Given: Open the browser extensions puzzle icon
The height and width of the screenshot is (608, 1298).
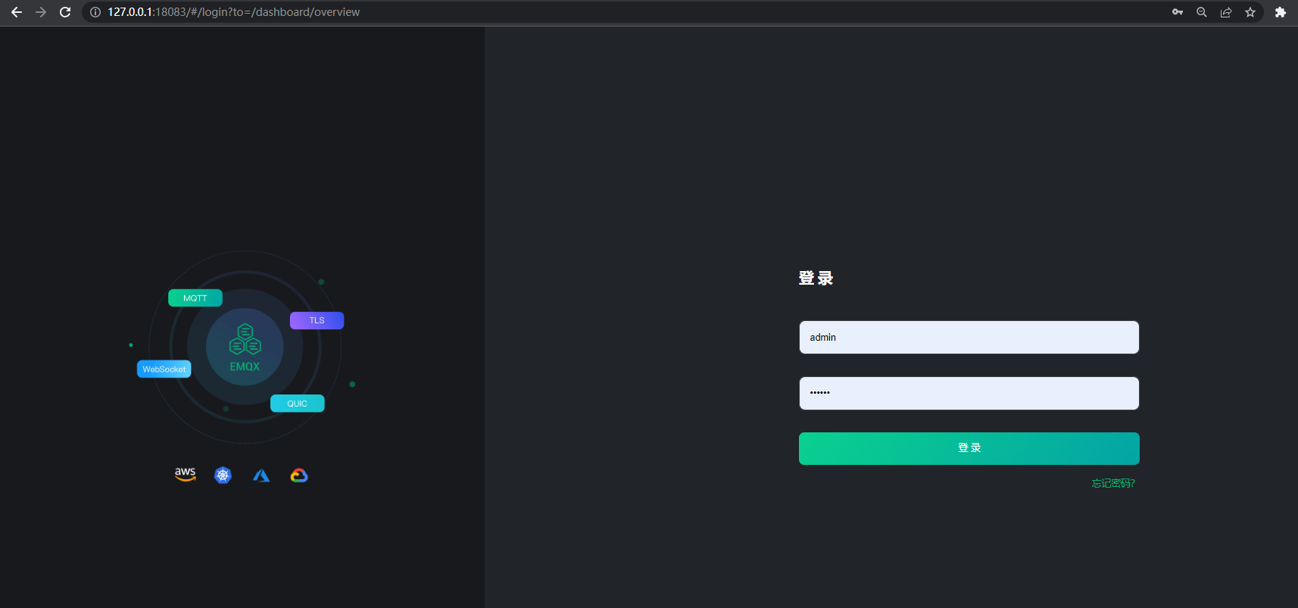Looking at the screenshot, I should click(x=1281, y=12).
